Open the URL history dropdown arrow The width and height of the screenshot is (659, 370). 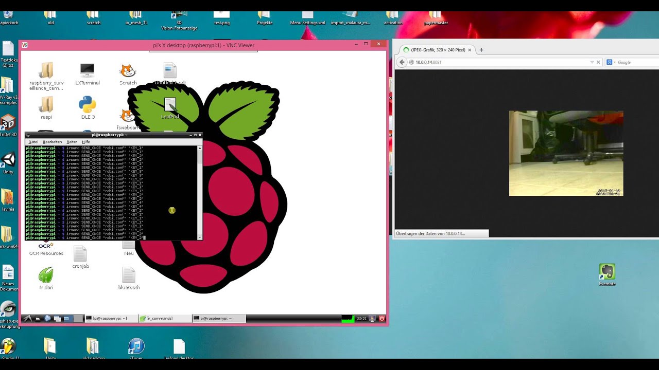click(x=592, y=62)
